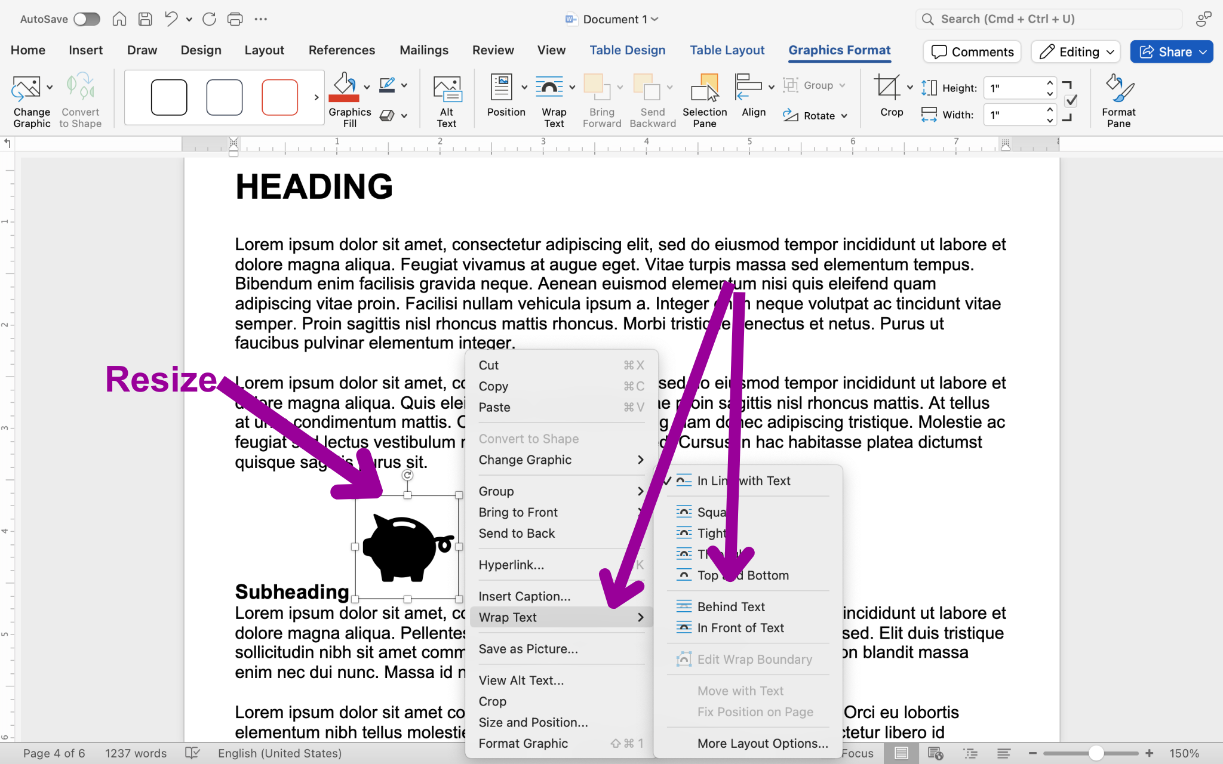
Task: Click the Print icon
Action: (235, 19)
